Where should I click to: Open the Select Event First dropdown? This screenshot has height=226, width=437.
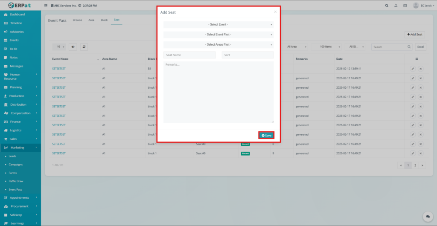click(218, 35)
